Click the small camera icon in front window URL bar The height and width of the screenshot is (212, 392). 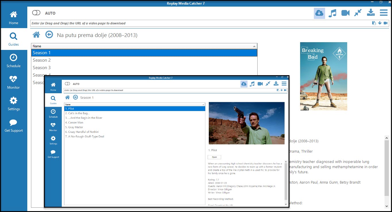(285, 90)
